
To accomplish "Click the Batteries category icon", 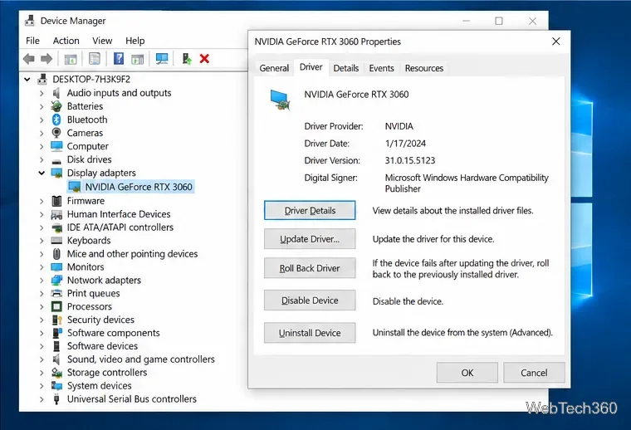I will click(56, 106).
